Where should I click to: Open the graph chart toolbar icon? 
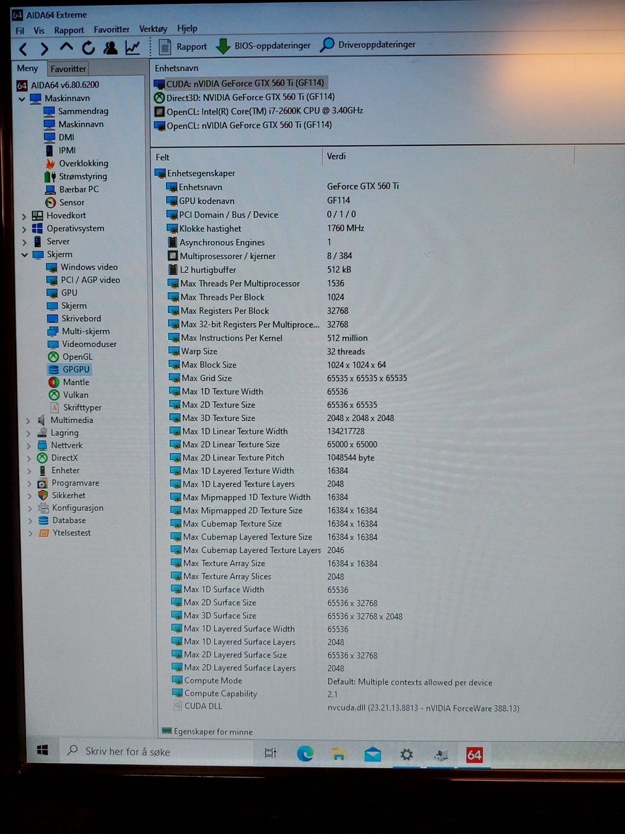(x=133, y=48)
